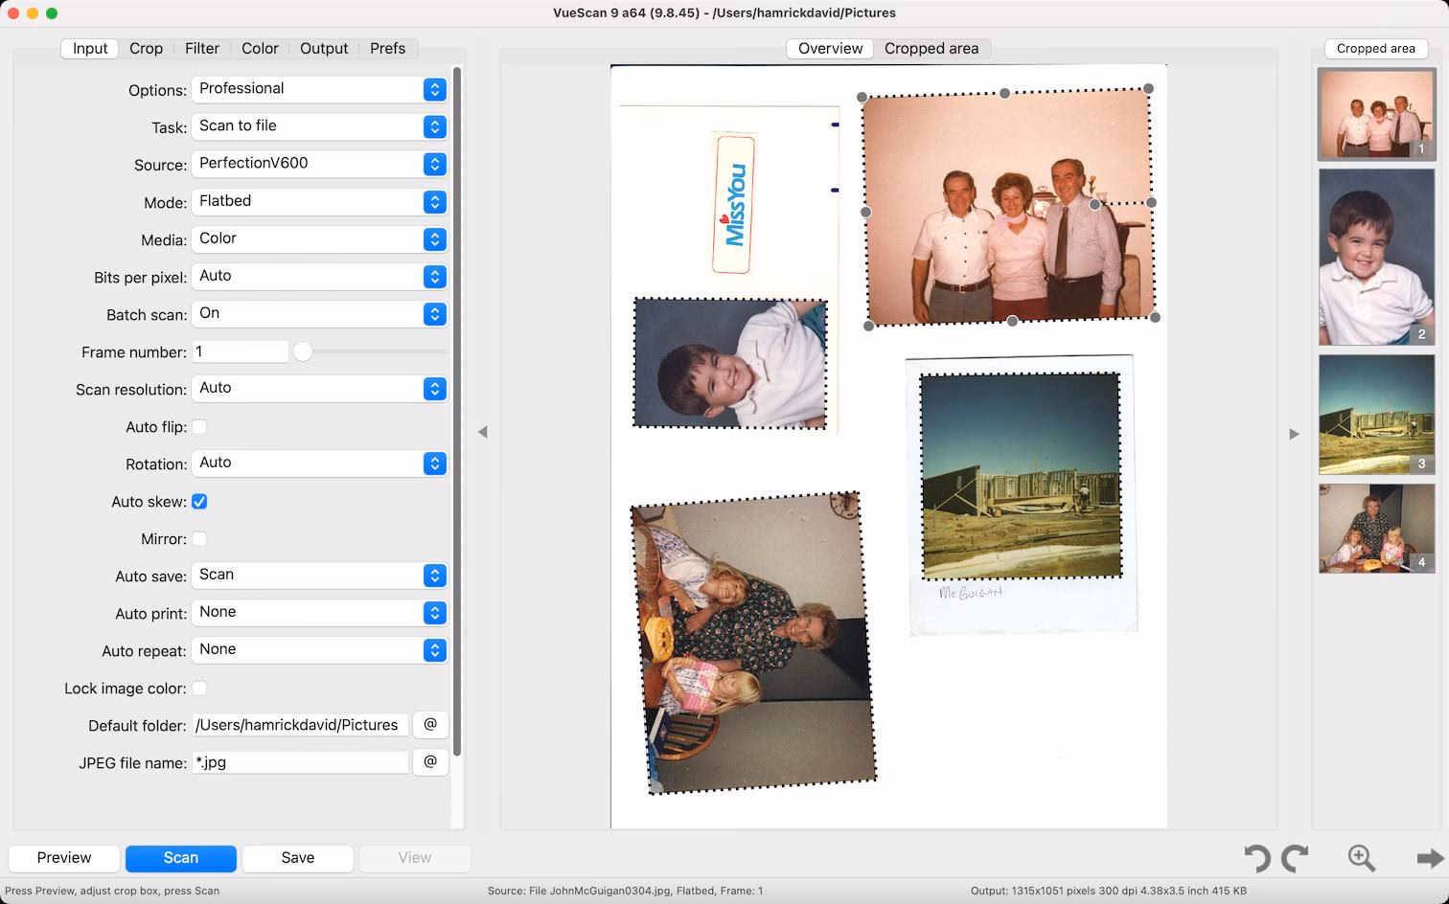Select the magnifier zoom tool
The height and width of the screenshot is (904, 1449).
[x=1361, y=858]
